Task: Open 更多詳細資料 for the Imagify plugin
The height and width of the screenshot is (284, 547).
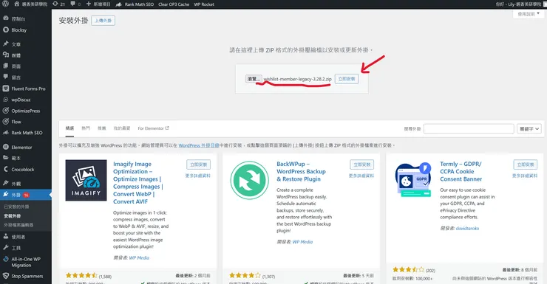Action: tap(198, 176)
